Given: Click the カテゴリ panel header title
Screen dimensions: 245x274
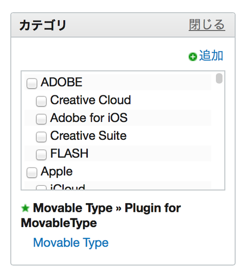Looking at the screenshot, I should (x=43, y=25).
